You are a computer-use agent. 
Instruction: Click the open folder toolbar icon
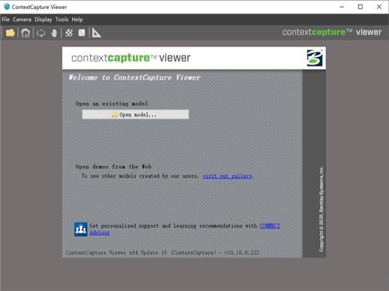coord(10,33)
